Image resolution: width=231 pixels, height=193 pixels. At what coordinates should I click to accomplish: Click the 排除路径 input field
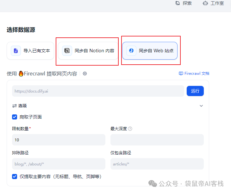click(x=59, y=164)
